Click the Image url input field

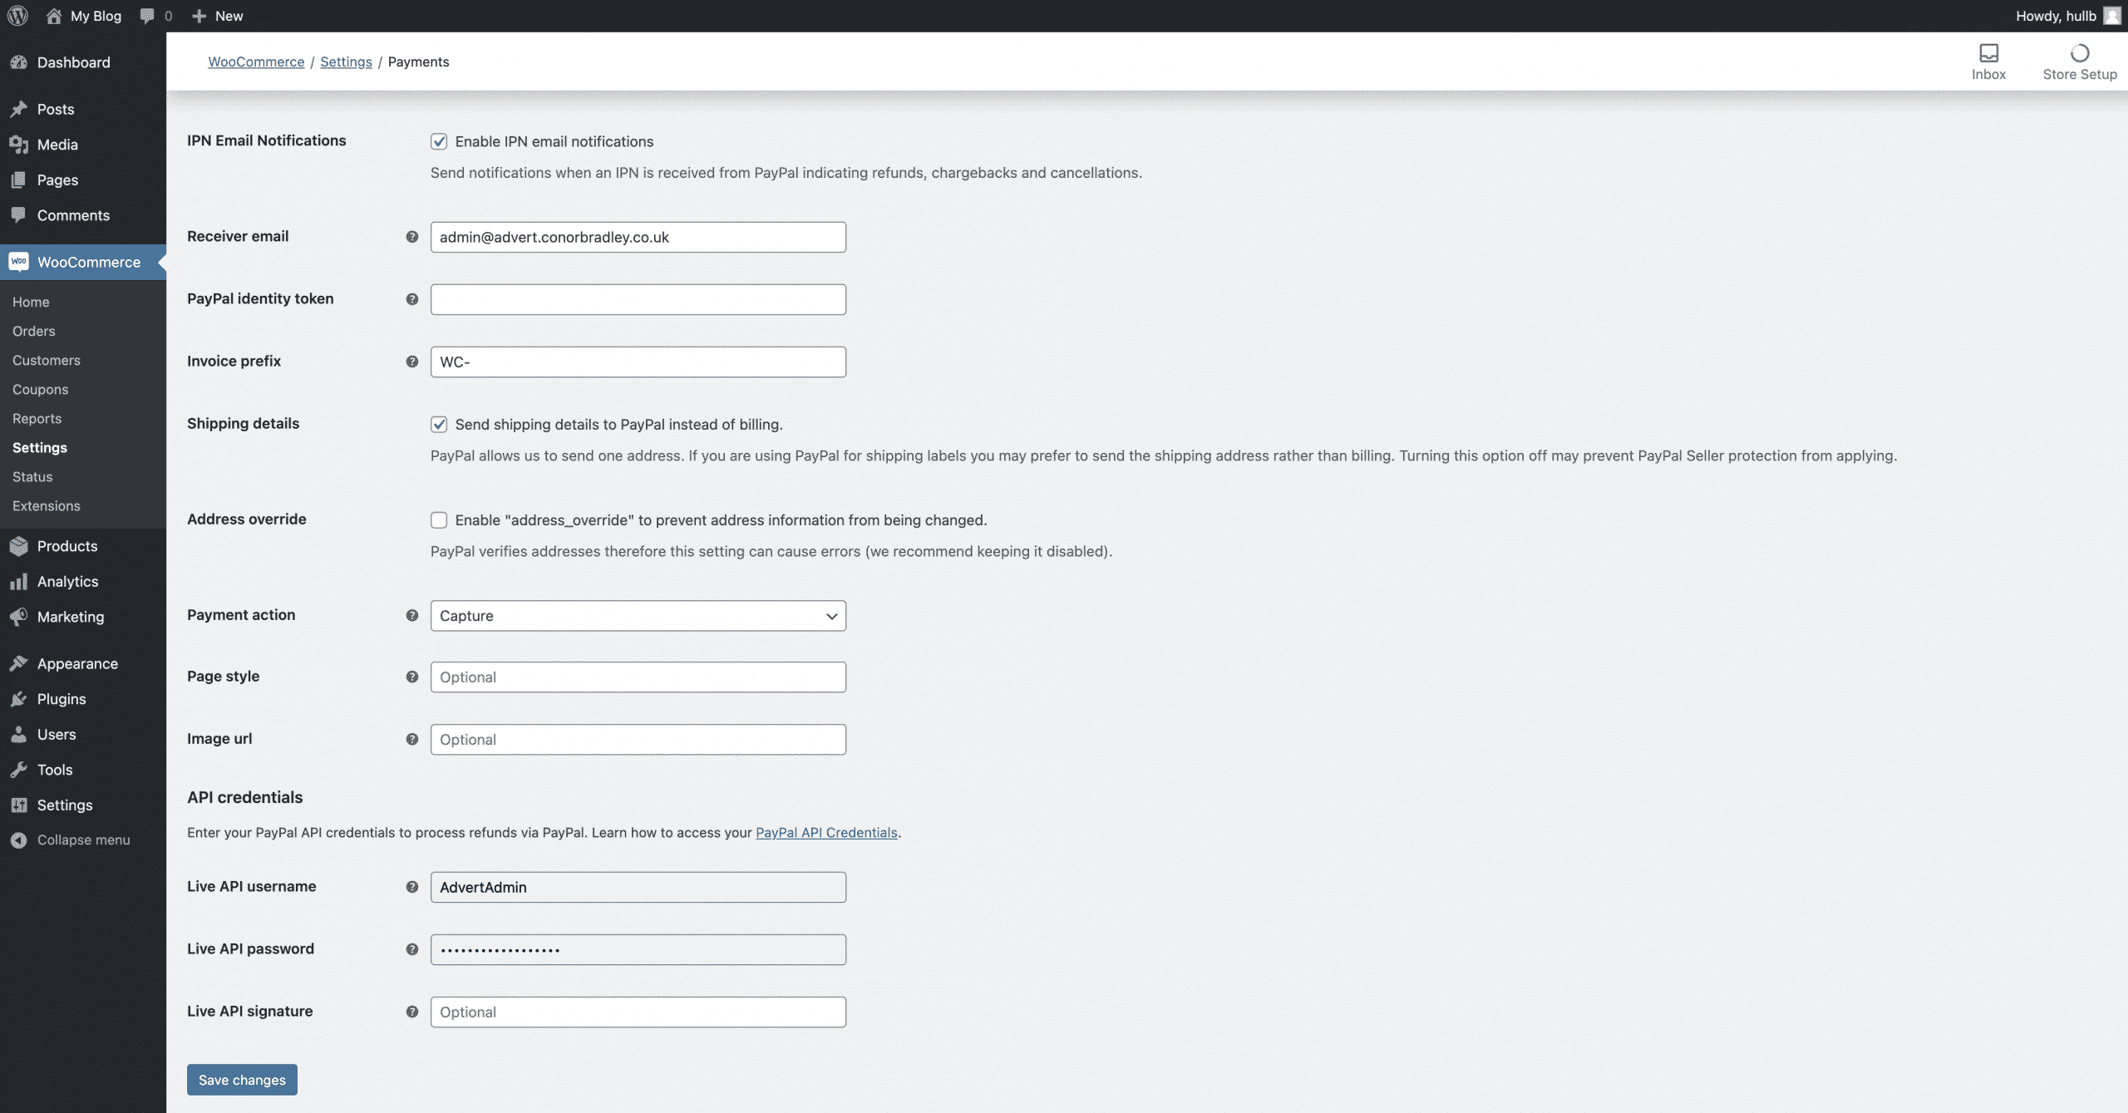point(638,739)
